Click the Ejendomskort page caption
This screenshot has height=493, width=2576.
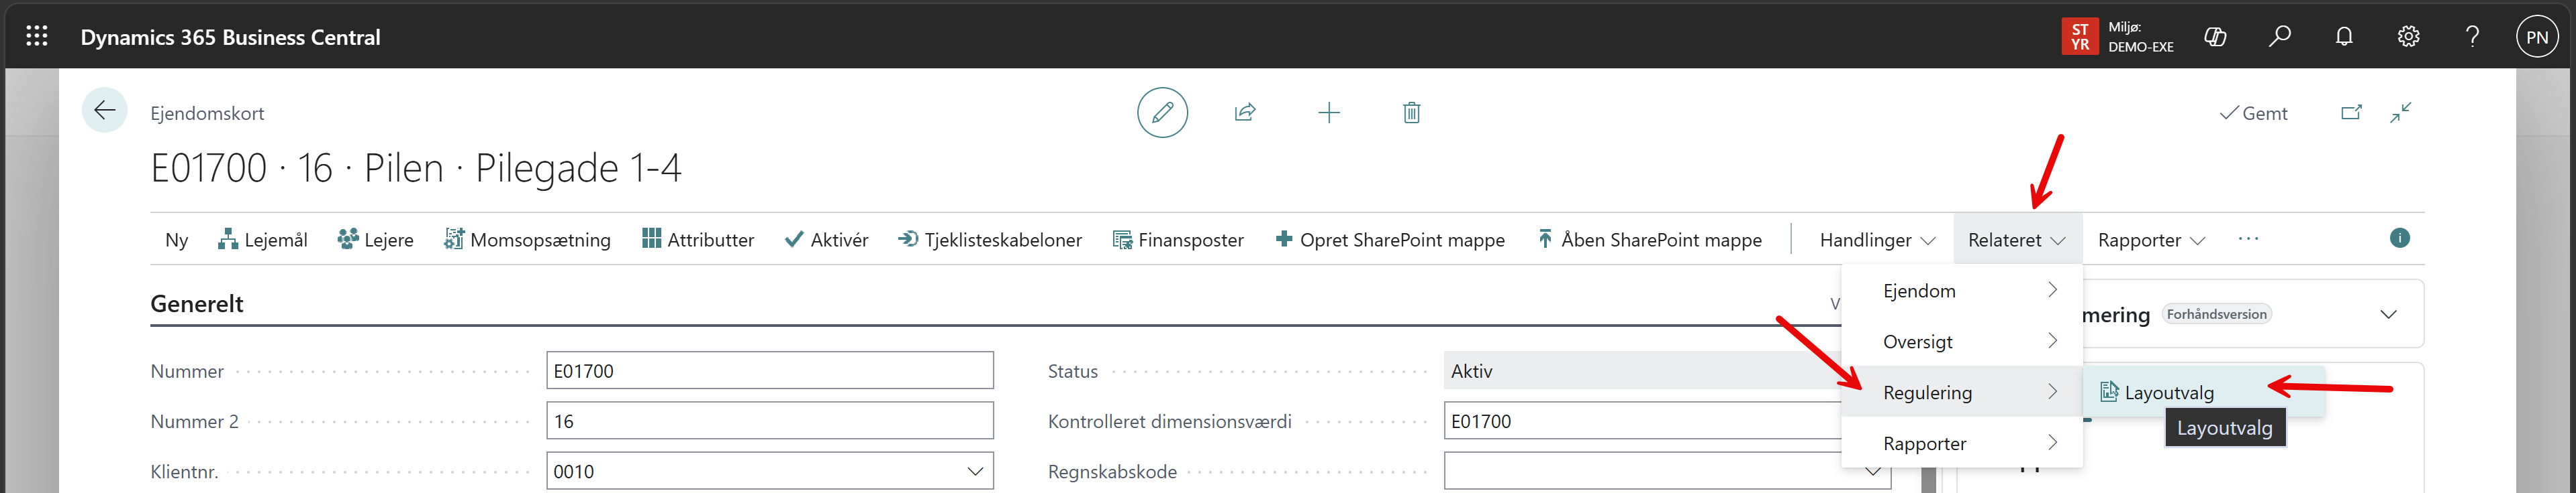(207, 113)
